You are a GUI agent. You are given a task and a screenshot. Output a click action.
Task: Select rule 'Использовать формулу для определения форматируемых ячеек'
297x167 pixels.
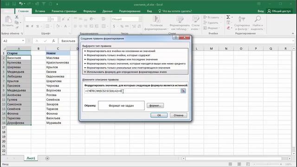click(135, 72)
